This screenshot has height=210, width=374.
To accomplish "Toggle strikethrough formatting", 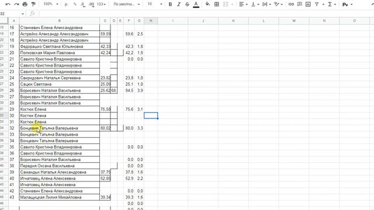I will (187, 4).
